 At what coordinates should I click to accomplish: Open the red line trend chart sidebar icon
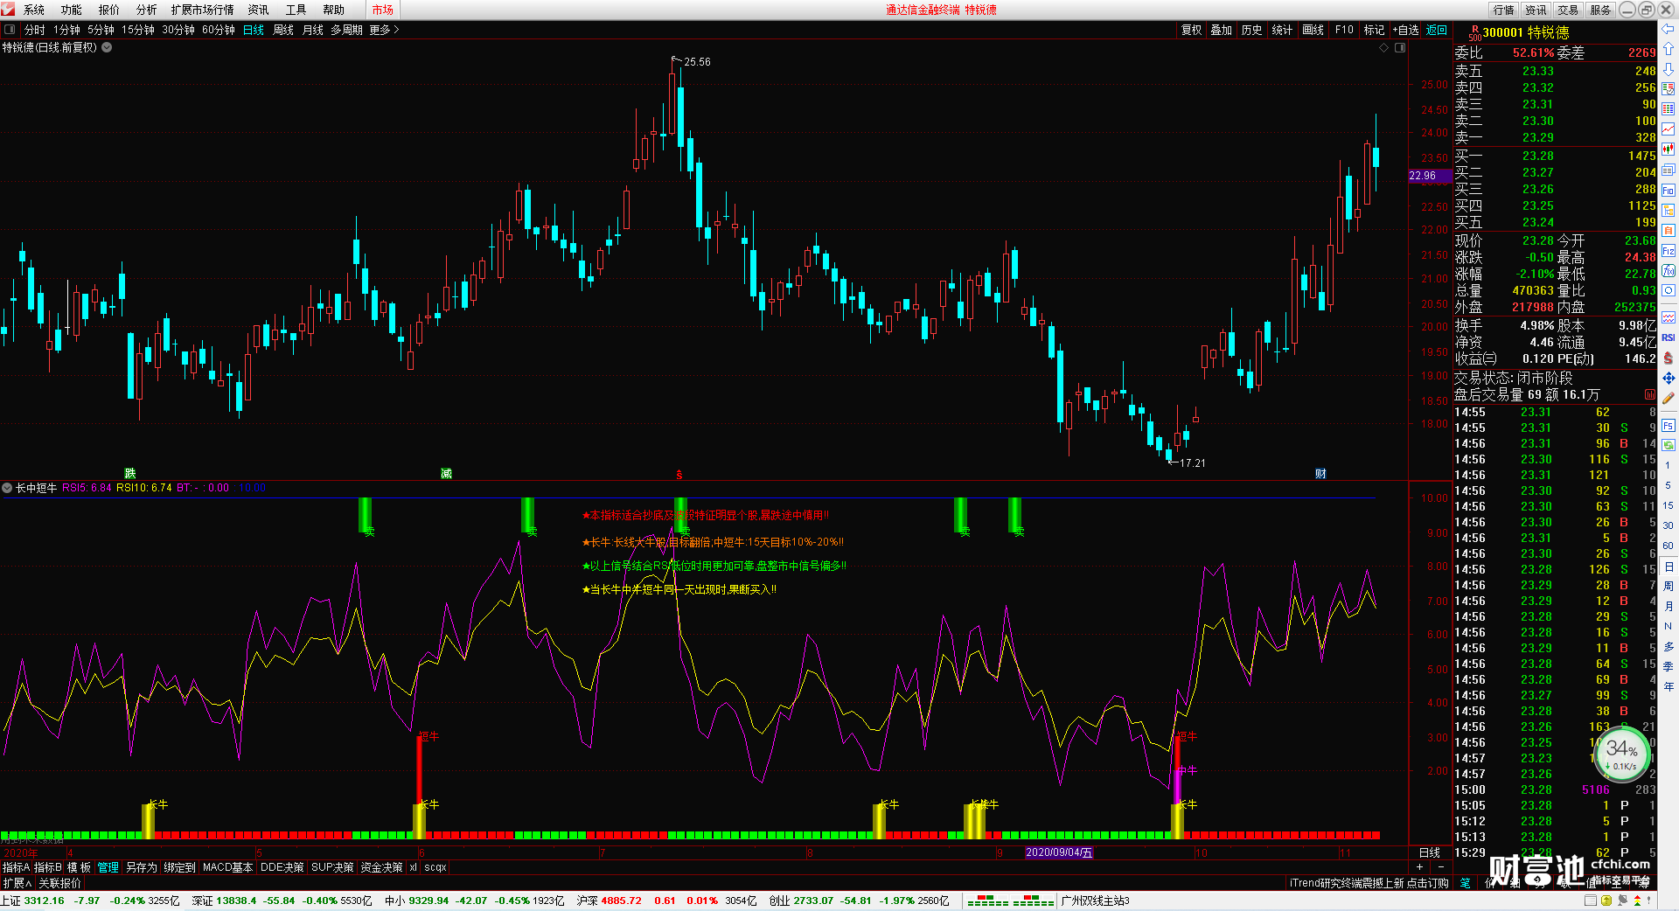(x=1669, y=129)
